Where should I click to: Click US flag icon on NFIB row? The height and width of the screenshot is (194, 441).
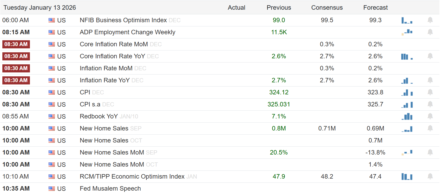[52, 20]
